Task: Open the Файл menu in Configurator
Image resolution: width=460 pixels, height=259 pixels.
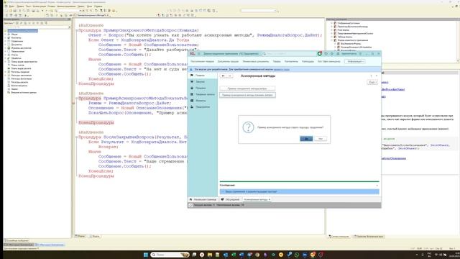Action: pyautogui.click(x=11, y=6)
